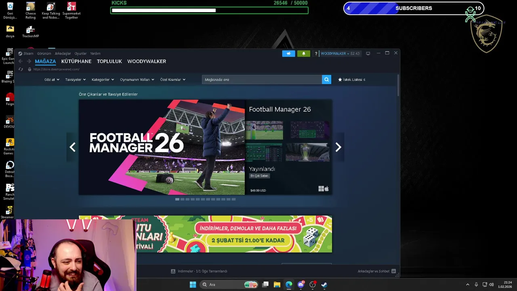Open Microsoft Edge from taskbar
517x291 pixels.
(289, 285)
